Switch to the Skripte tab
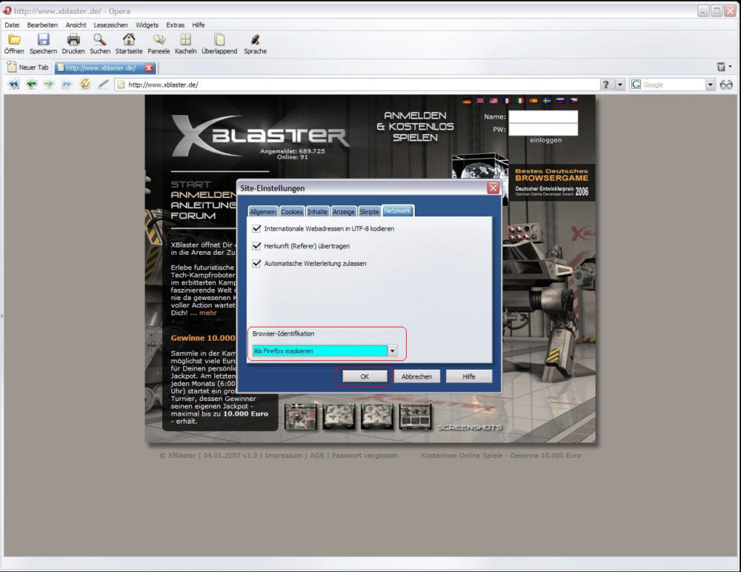 coord(369,212)
